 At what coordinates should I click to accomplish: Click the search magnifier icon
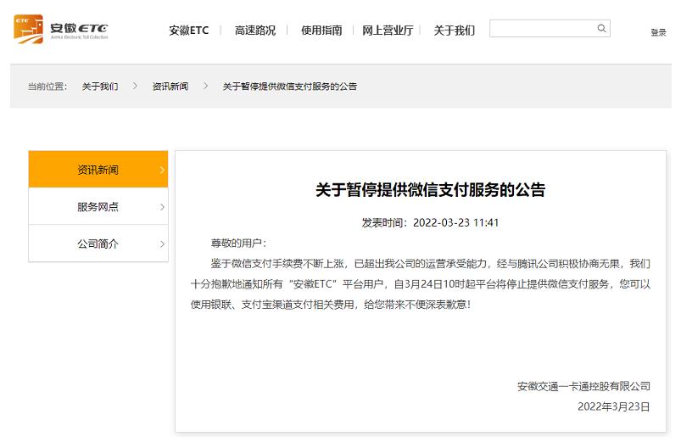point(601,28)
